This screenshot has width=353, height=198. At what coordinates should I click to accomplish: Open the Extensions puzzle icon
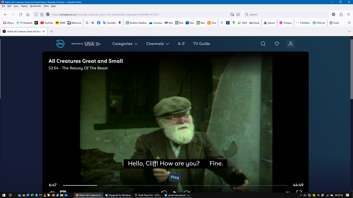[341, 15]
